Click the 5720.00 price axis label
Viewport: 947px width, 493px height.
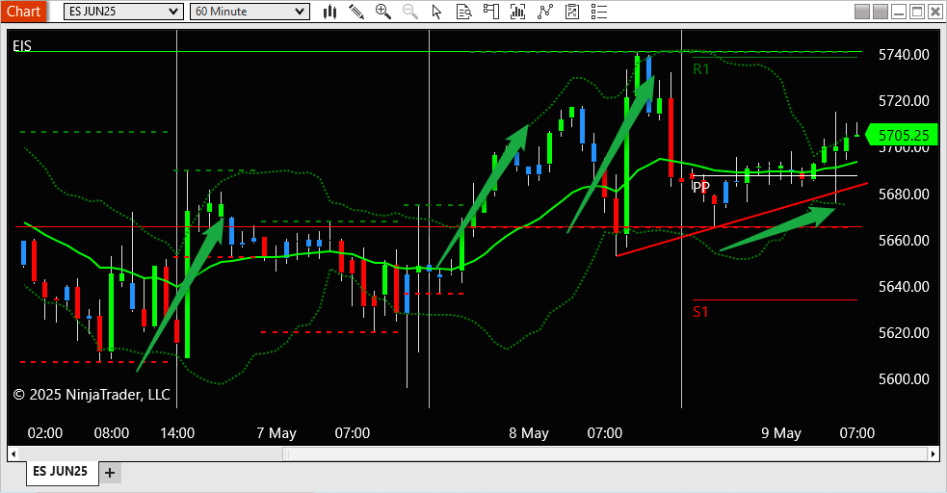[904, 101]
